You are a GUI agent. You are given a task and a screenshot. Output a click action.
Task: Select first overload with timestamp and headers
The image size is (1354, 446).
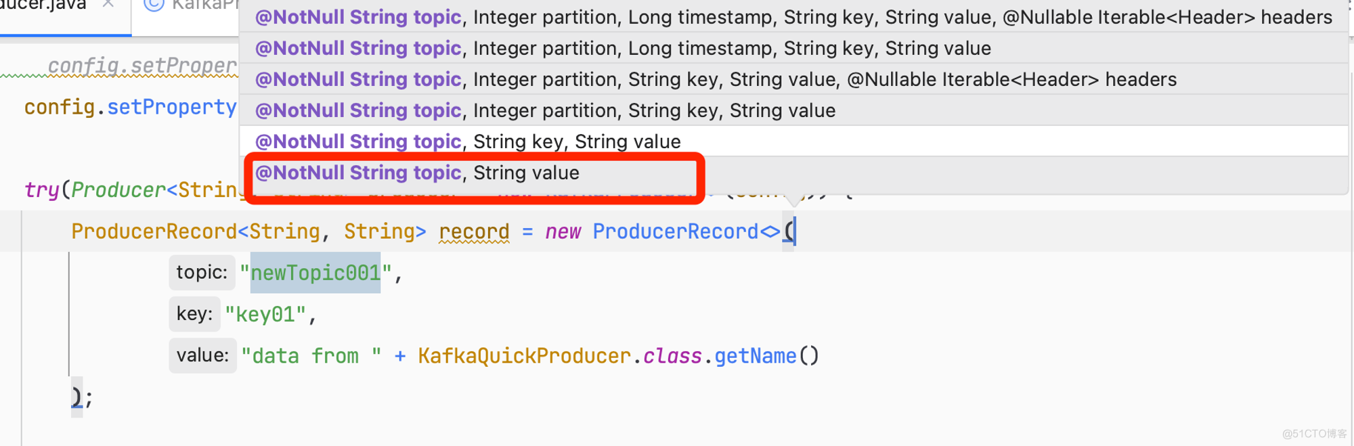793,17
